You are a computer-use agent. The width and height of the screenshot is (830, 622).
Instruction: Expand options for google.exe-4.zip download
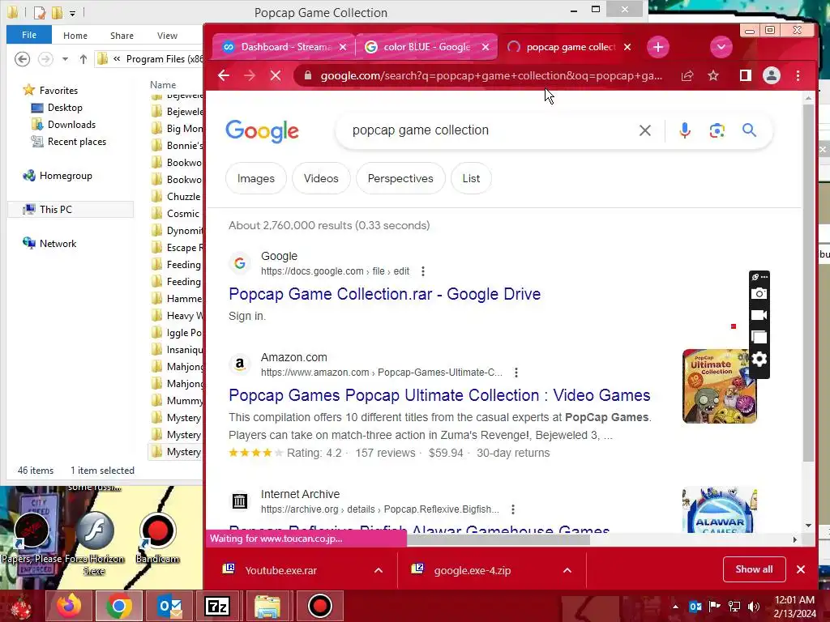coord(567,570)
